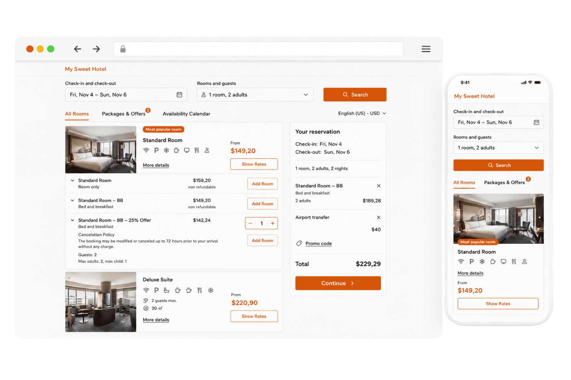Add the Standard Room Room only rate
This screenshot has width=571, height=380.
[262, 184]
